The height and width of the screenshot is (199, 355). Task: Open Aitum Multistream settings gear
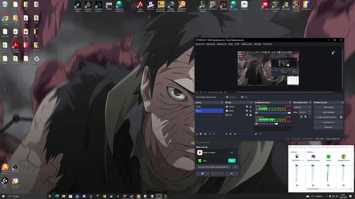202,174
